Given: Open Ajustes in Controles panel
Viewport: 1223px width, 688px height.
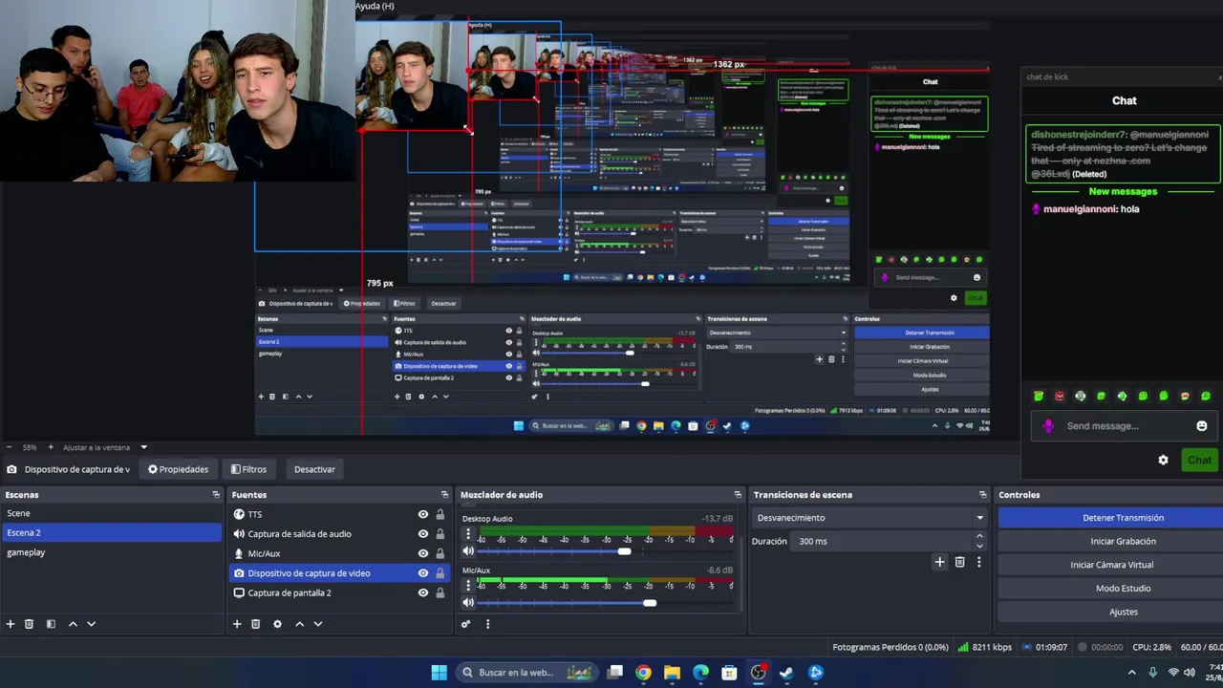Looking at the screenshot, I should pyautogui.click(x=1123, y=612).
